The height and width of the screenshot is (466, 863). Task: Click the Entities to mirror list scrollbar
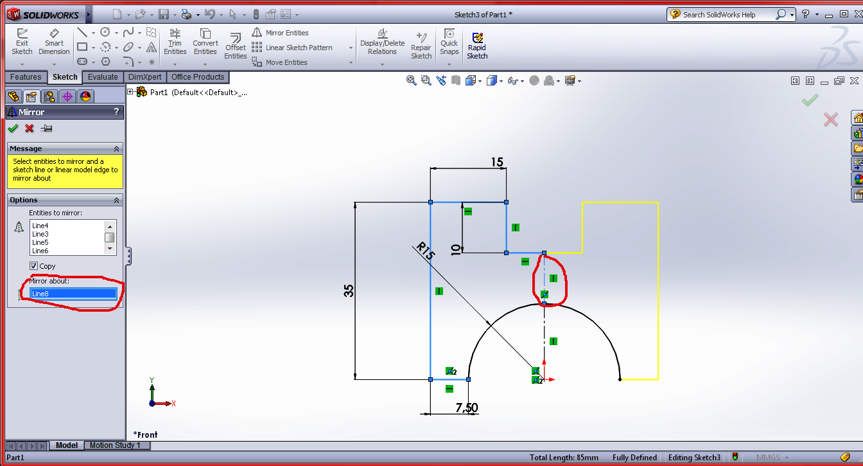pos(110,237)
